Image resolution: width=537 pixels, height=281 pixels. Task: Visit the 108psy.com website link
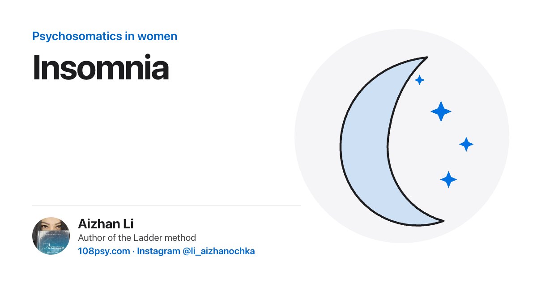(104, 251)
